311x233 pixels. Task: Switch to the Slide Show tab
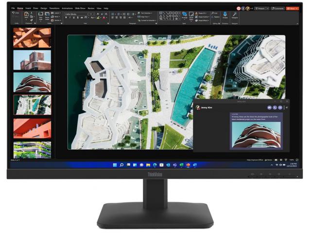click(81, 8)
